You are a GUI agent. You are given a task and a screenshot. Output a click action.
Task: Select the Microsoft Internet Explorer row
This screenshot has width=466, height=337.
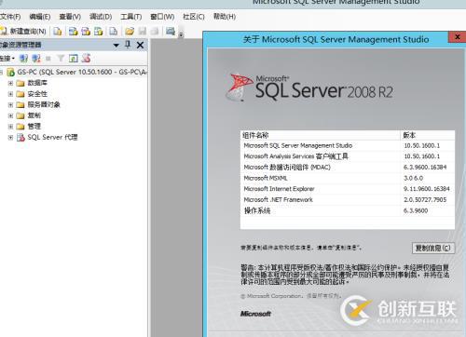click(348, 189)
